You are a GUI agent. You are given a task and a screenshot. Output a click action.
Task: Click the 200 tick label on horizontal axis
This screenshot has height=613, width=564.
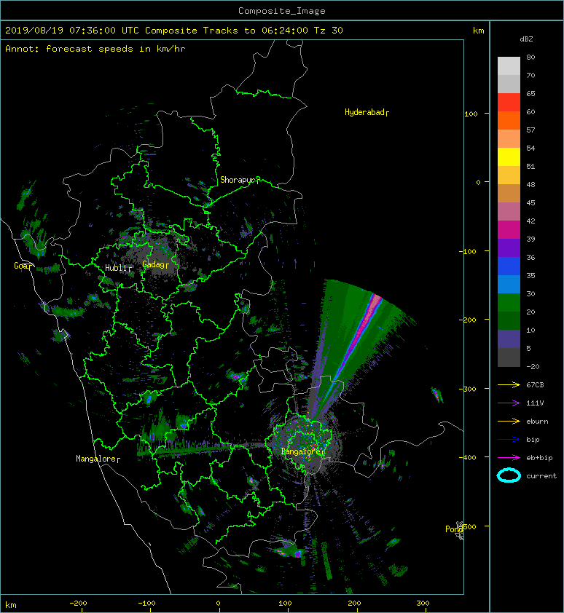click(x=354, y=604)
